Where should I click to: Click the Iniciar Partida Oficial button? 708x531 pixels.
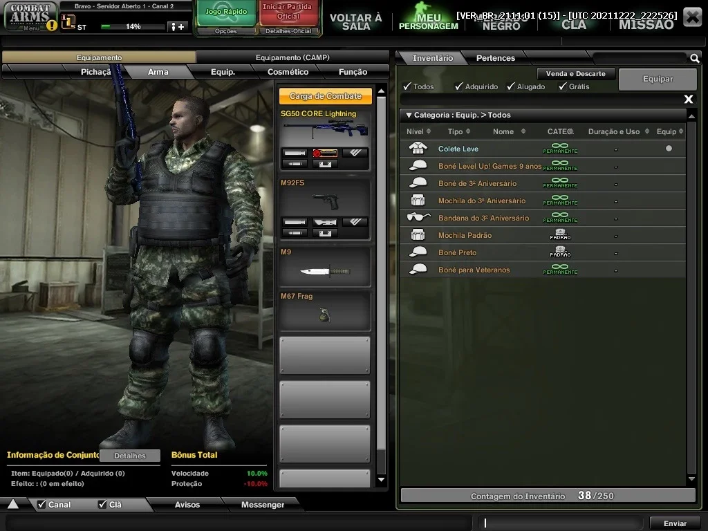coord(288,12)
